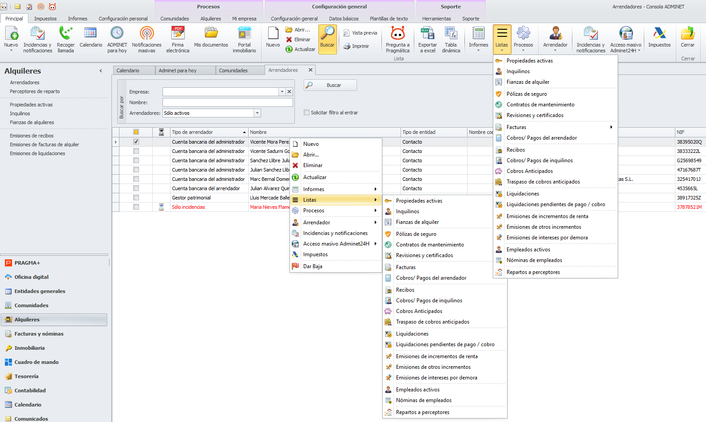Open Notificaciones masivas in ribbon
The image size is (706, 422).
[x=147, y=34]
